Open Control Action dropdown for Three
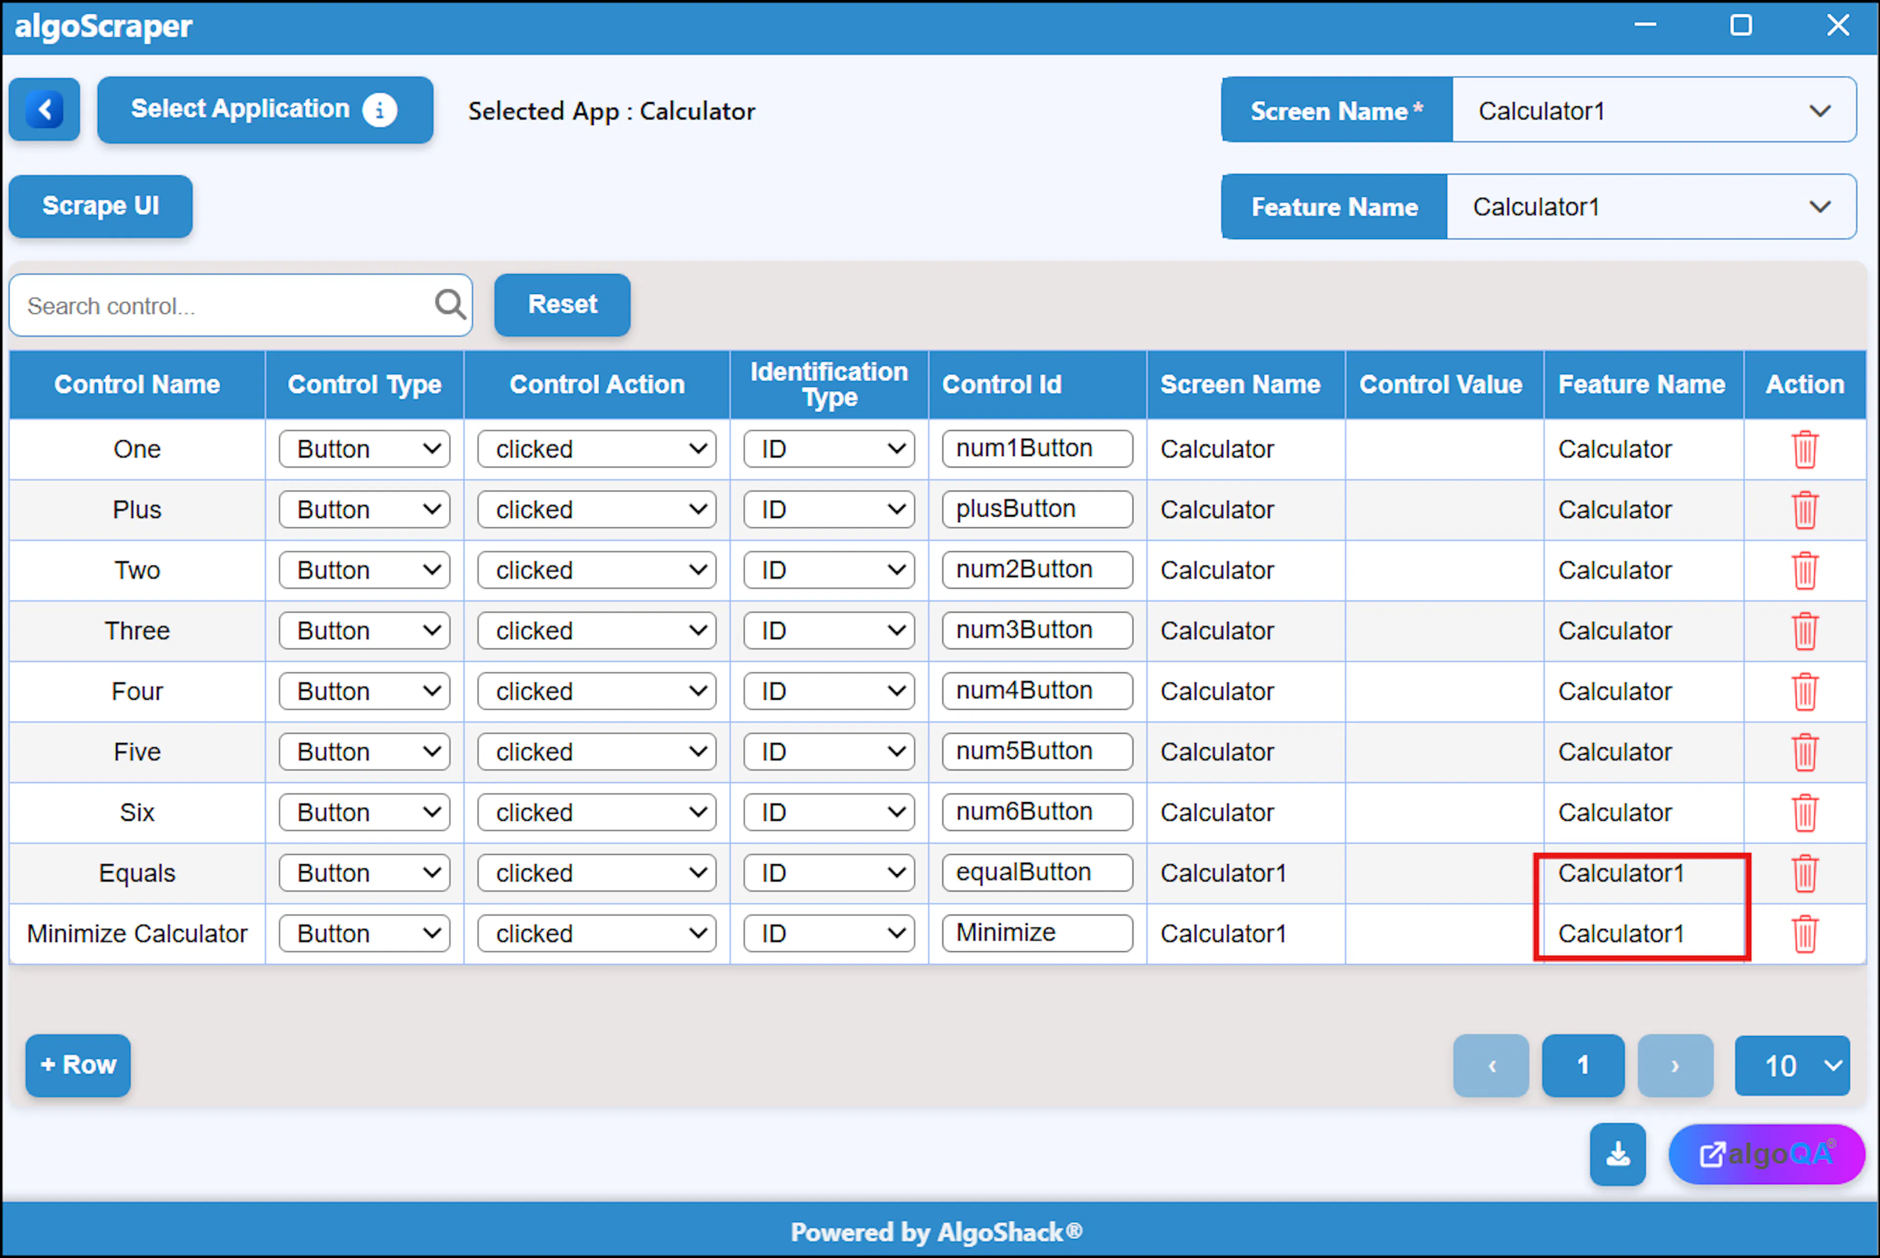 pos(597,631)
